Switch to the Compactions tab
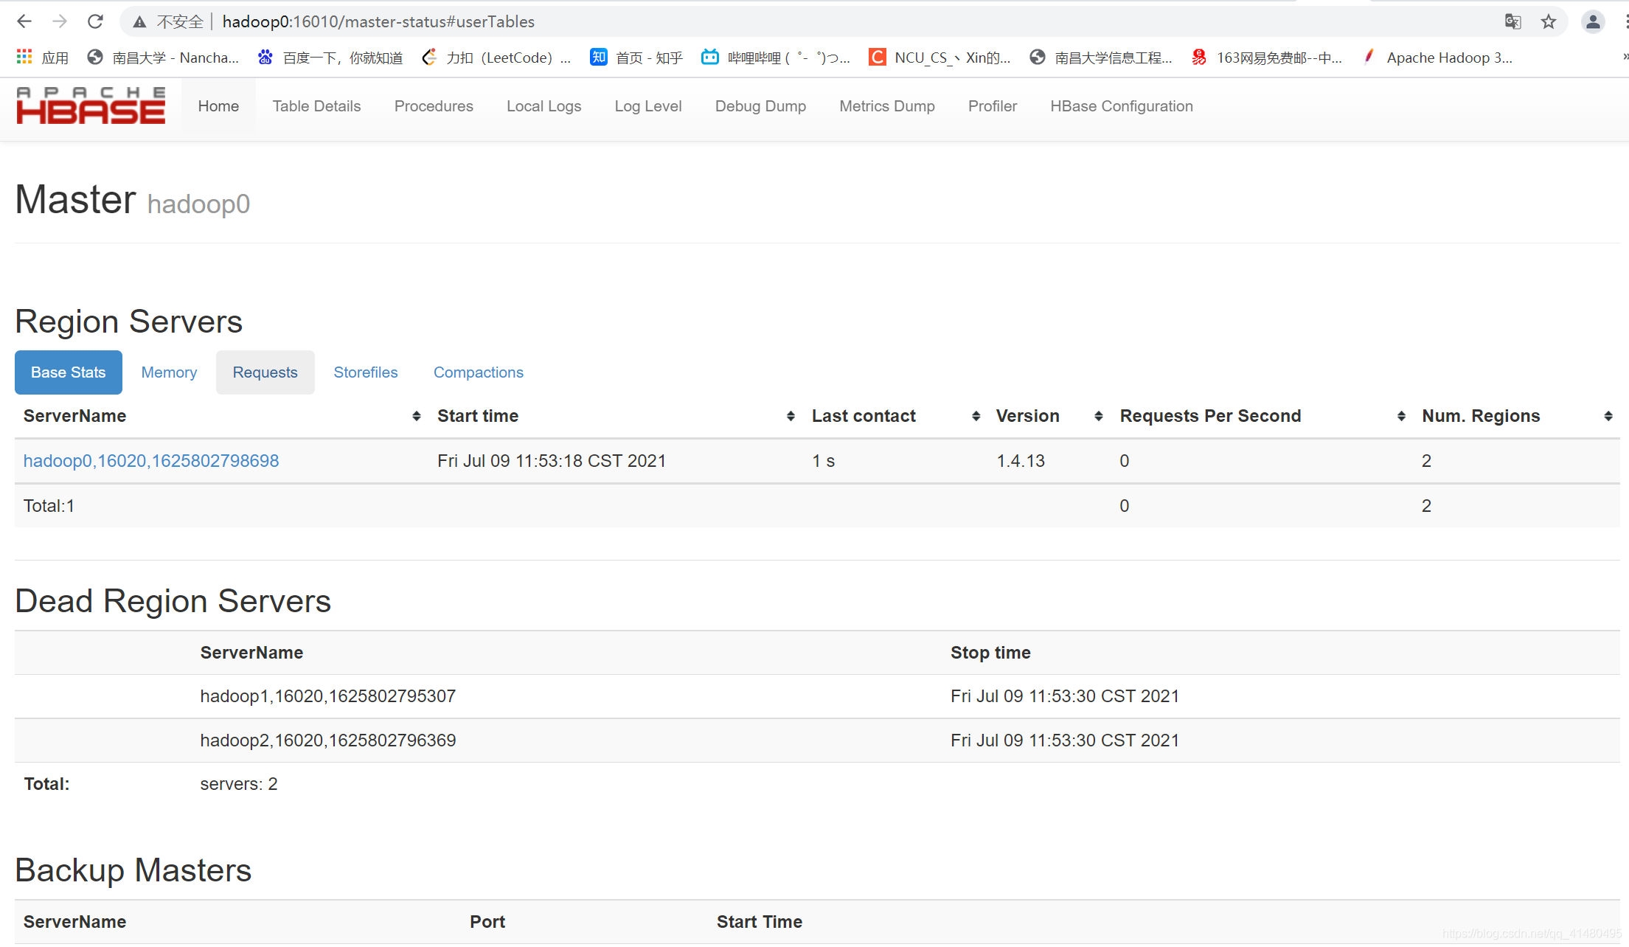Screen dimensions: 1629x947 (478, 372)
